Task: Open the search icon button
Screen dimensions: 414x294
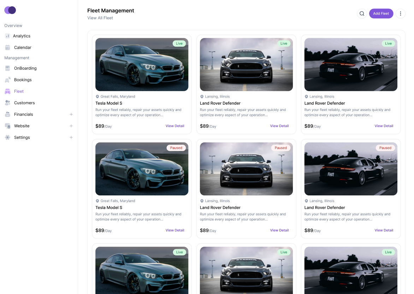Action: click(x=362, y=13)
